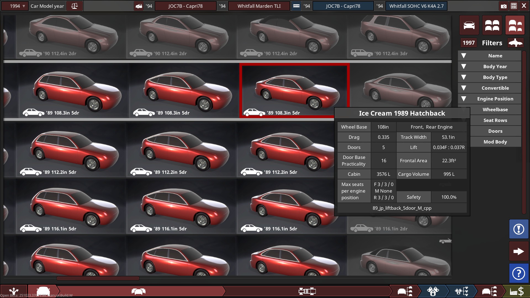Viewport: 530px width, 298px height.
Task: Open the car body pair tab
Action: click(x=138, y=291)
